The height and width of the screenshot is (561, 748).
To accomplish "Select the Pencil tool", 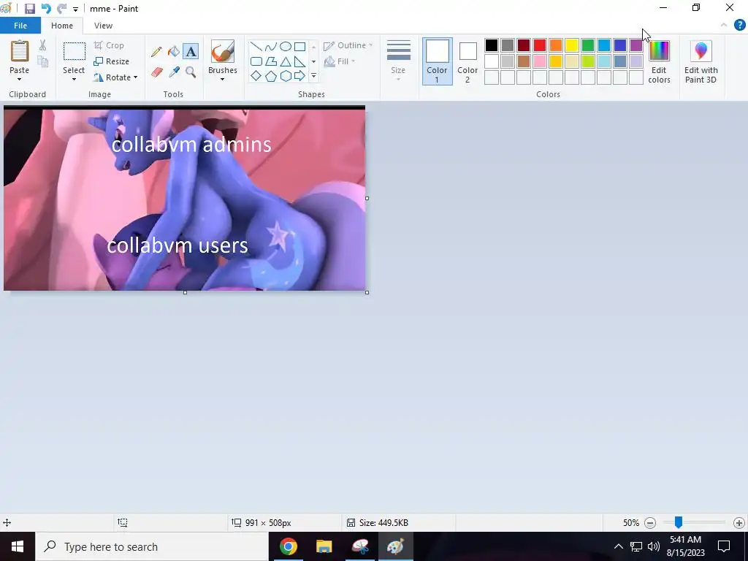I will (x=156, y=52).
